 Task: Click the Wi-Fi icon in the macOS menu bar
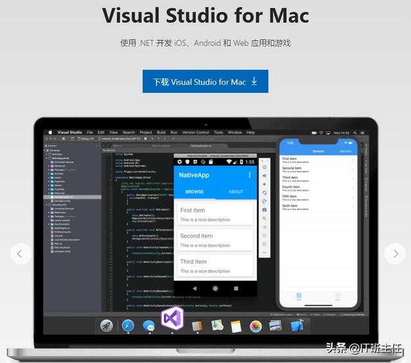point(321,133)
